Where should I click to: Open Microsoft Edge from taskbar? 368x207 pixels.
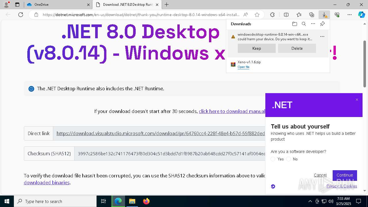[x=118, y=201]
